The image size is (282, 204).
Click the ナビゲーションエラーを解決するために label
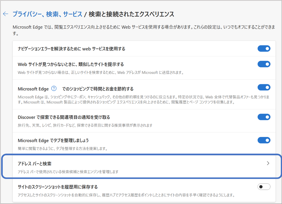click(x=71, y=49)
